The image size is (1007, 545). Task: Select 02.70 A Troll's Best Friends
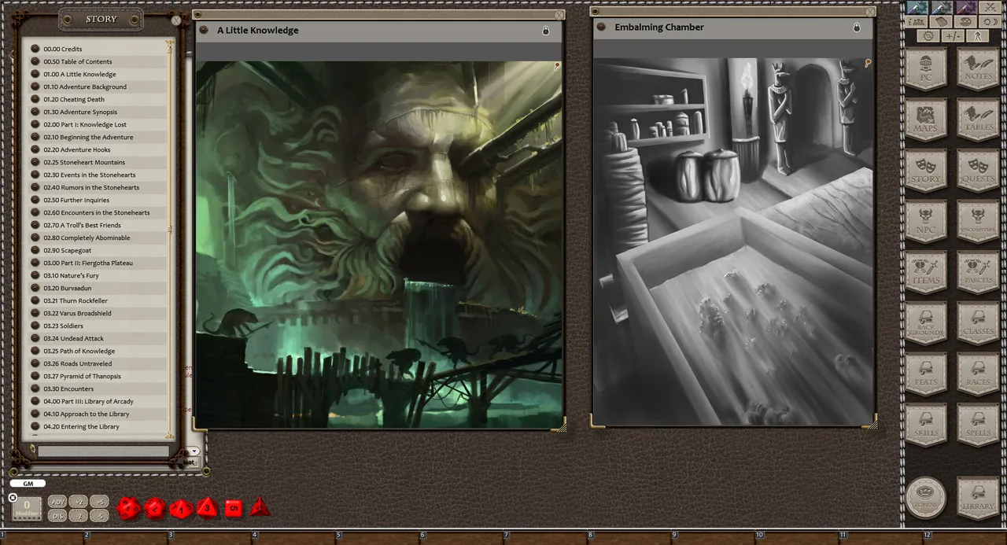(x=98, y=225)
